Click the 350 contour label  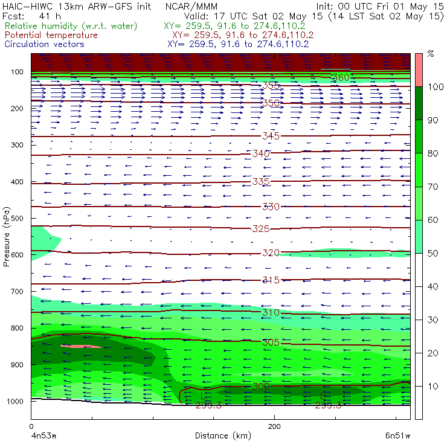[271, 103]
